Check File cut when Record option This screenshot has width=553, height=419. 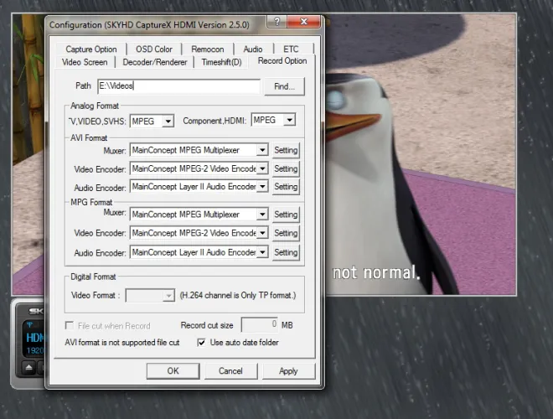[x=70, y=325]
